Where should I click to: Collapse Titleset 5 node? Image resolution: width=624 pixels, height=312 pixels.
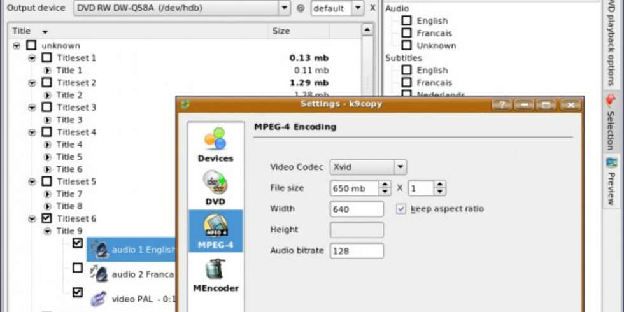32,181
